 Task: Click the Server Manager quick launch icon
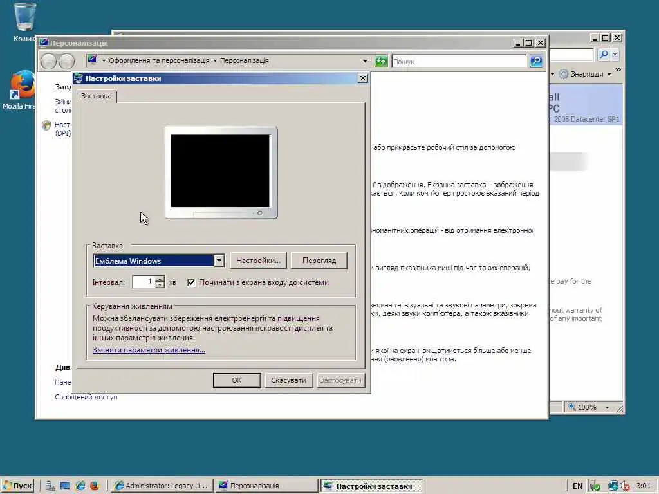[x=50, y=486]
